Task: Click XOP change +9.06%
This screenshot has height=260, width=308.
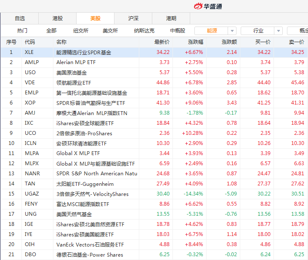Action: pos(194,103)
